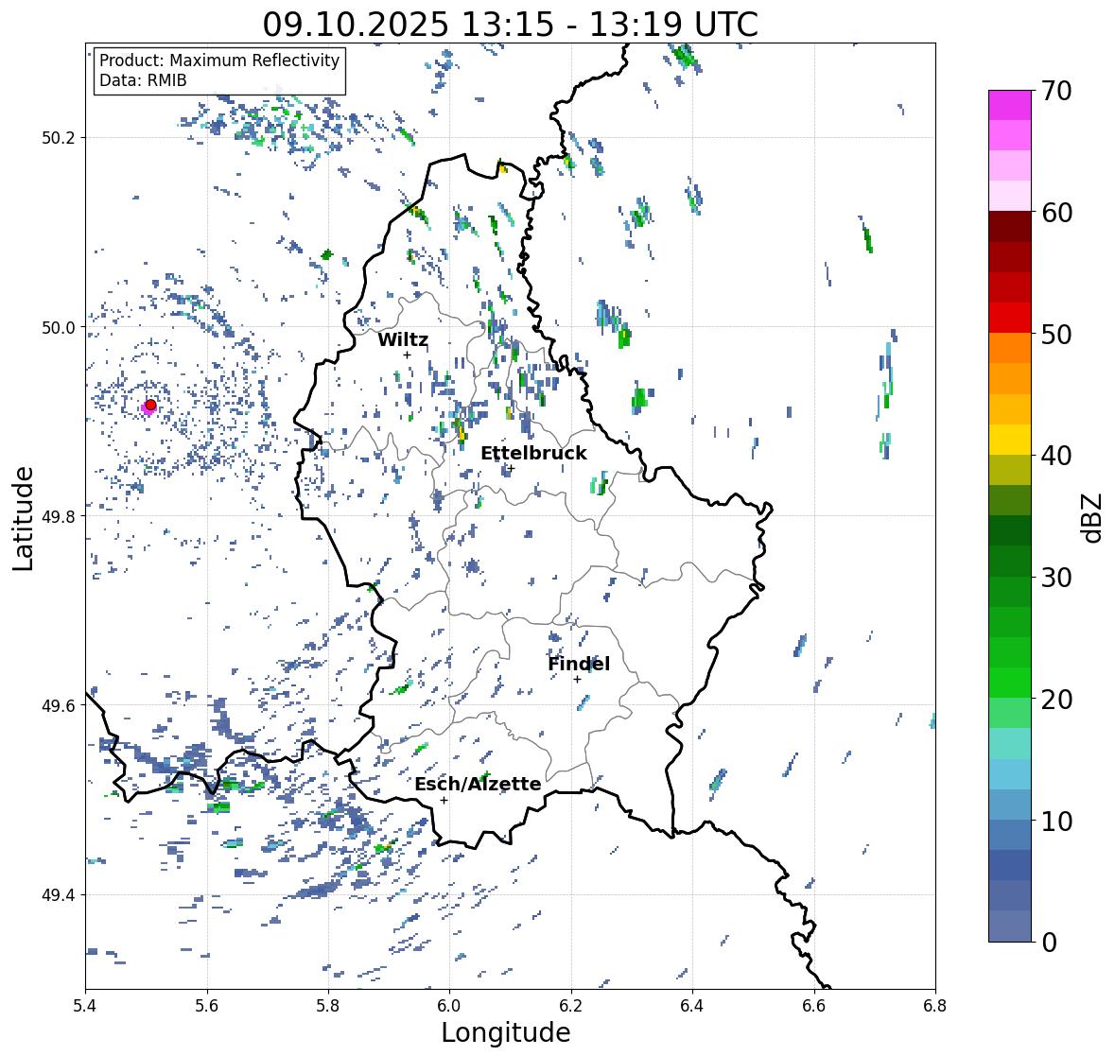This screenshot has height=1056, width=1115.
Task: Click the 49.4 latitude tick label
Action: (59, 894)
